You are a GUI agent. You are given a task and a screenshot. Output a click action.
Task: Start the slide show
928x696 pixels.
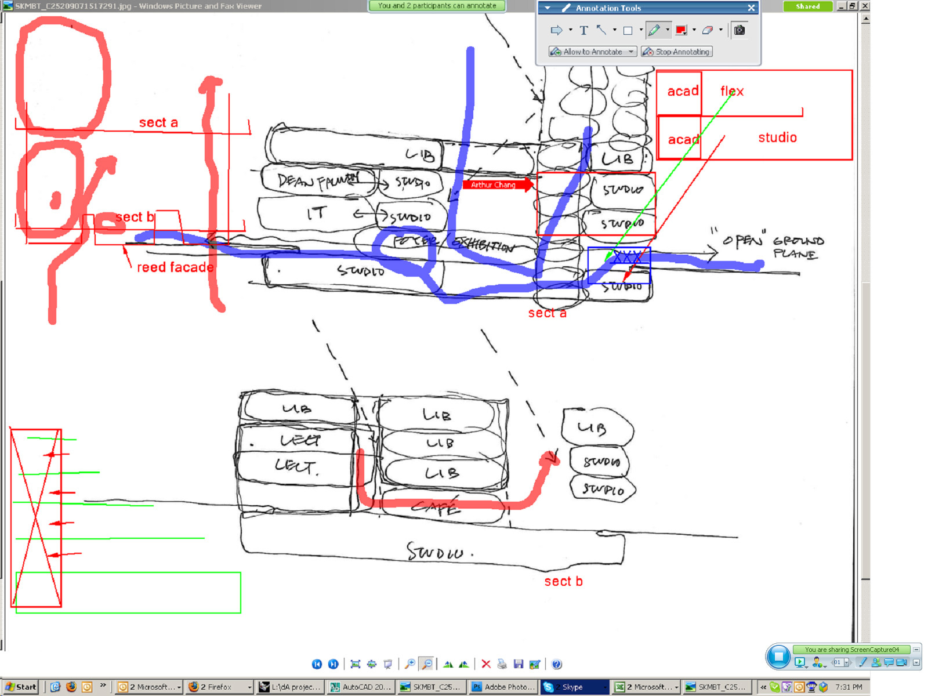pos(387,664)
